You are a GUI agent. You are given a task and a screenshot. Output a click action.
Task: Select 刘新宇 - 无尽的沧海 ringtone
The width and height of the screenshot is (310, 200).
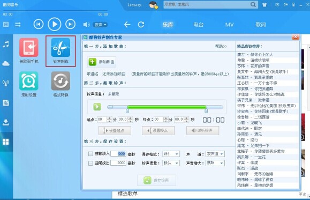pos(268,174)
